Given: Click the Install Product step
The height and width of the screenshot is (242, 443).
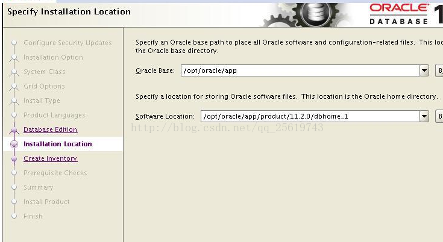Looking at the screenshot, I should coord(46,202).
